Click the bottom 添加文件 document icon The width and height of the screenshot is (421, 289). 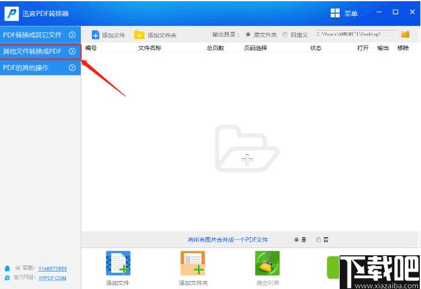coord(118,263)
